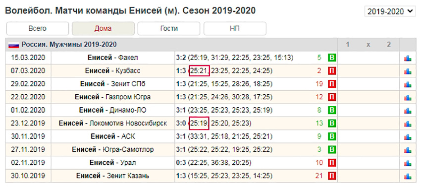Click Россия. Мужчины 2019-2020 league header
This screenshot has height=189, width=421.
pyautogui.click(x=69, y=45)
